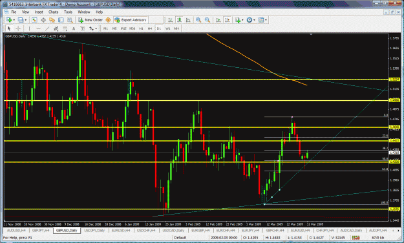The image size is (404, 243).
Task: Open the Strategy Tester icon
Action: pyautogui.click(x=70, y=20)
